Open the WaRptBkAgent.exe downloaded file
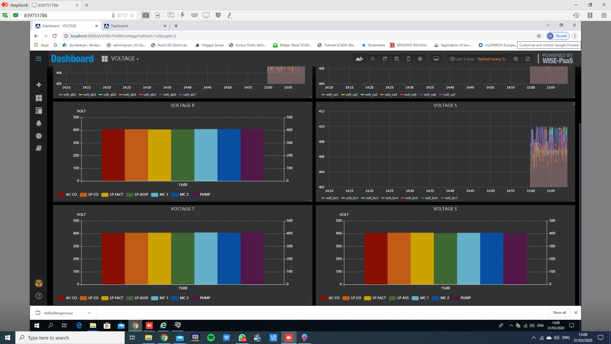The width and height of the screenshot is (611, 344). pyautogui.click(x=58, y=313)
